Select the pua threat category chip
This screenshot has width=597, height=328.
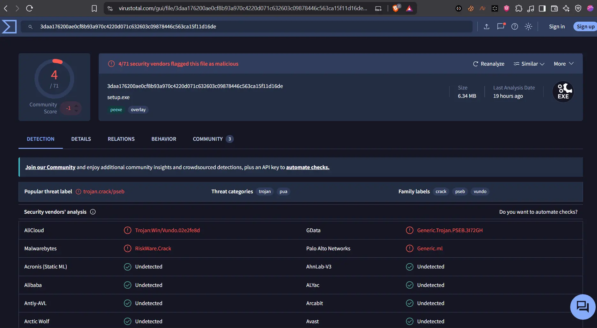(283, 191)
